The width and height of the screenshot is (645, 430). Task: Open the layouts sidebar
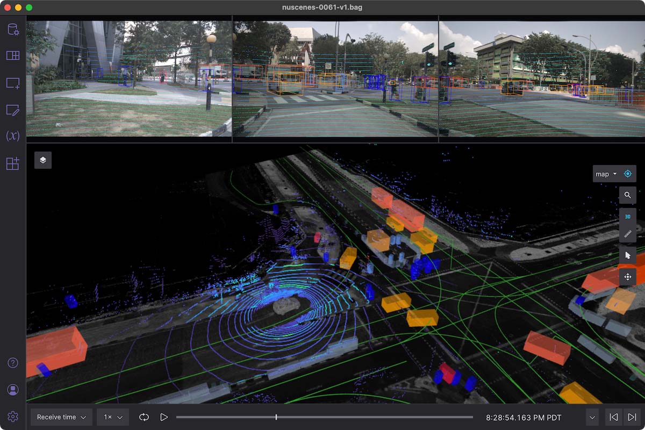(x=13, y=55)
